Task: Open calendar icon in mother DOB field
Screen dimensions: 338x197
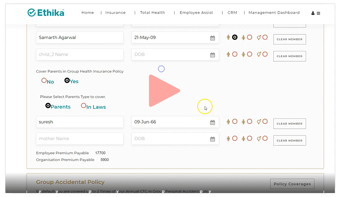Action: pyautogui.click(x=212, y=139)
